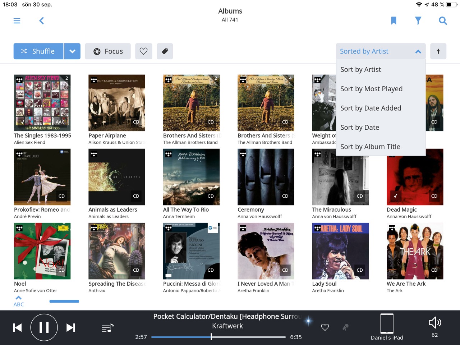Pause the current Kraftwerk track
This screenshot has width=460, height=345.
click(x=44, y=327)
